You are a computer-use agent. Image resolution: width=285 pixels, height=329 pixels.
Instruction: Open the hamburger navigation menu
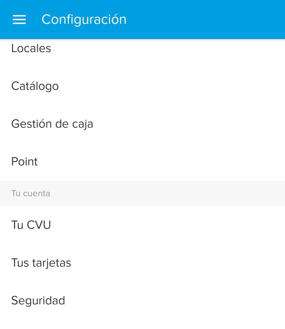[19, 20]
